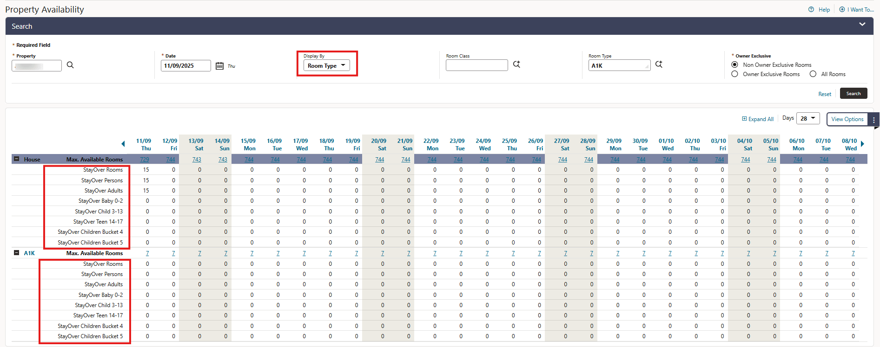
Task: Open View Options
Action: point(847,119)
